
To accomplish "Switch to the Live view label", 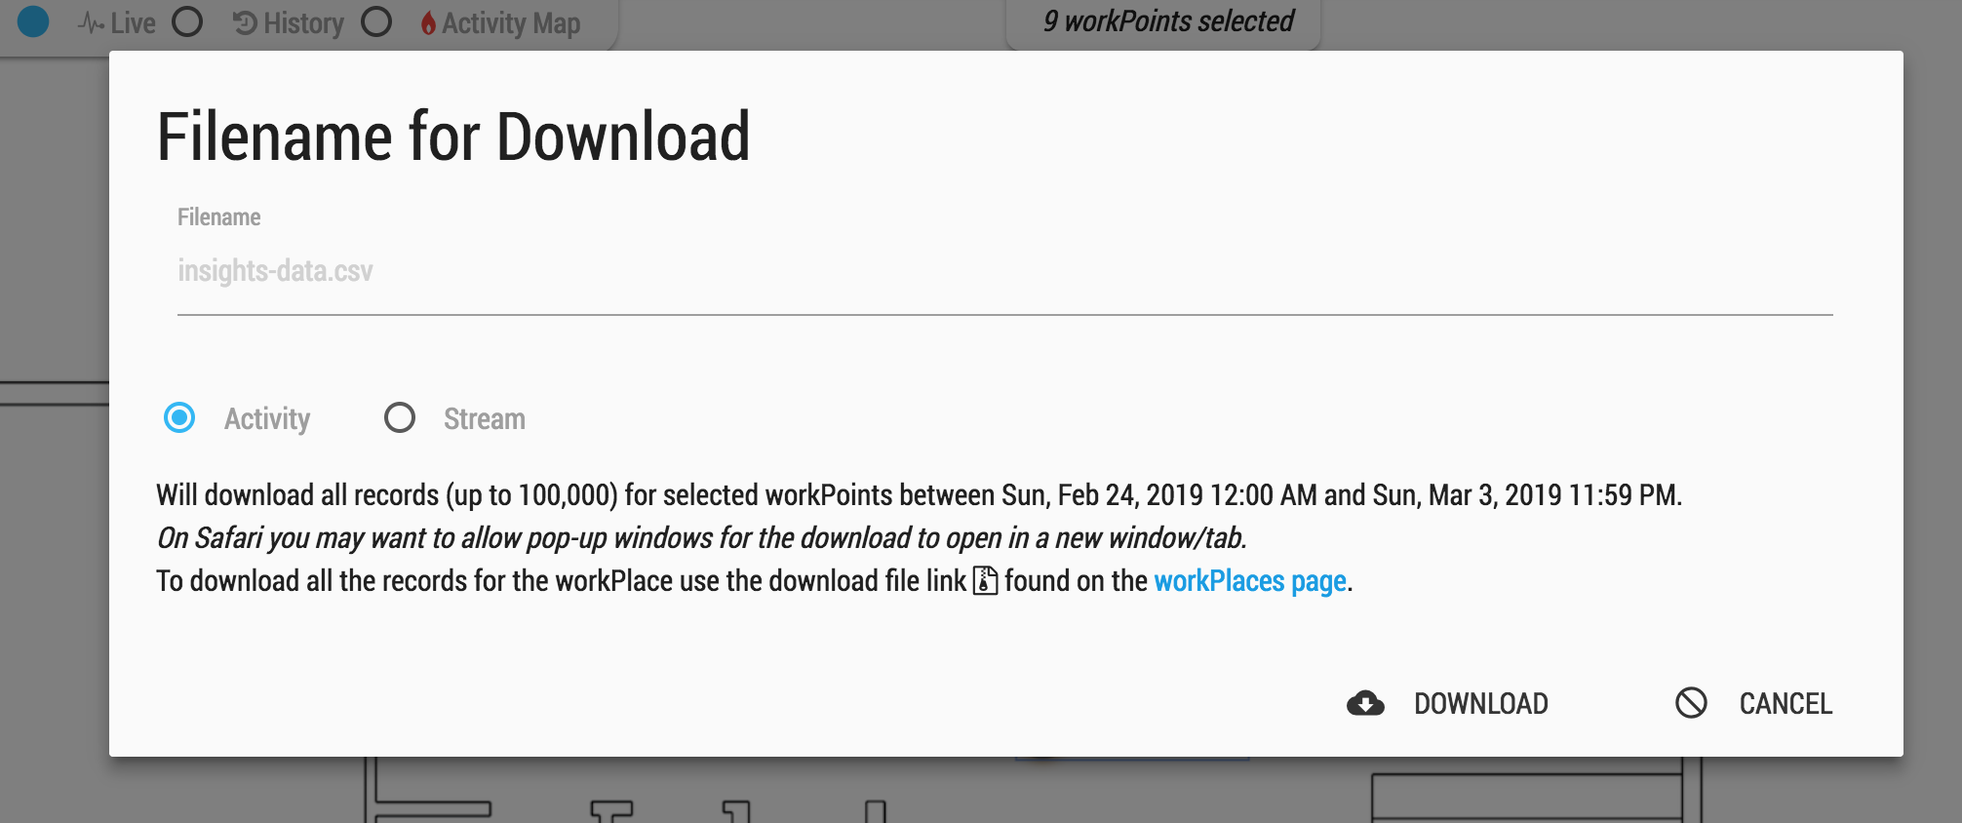I will (133, 23).
